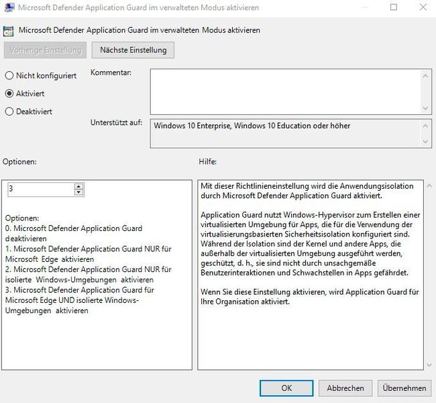The height and width of the screenshot is (403, 436).
Task: Increase the option value with up spinner
Action: tap(79, 187)
